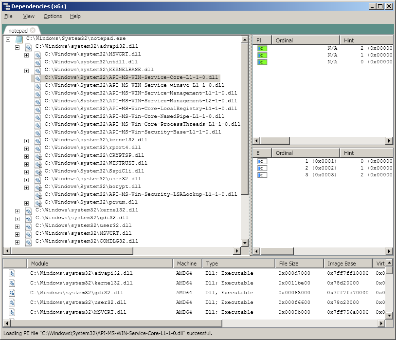Click icon of API-MS-WIN-Service-winsvc-L1-1-0.dll
The width and height of the screenshot is (396, 340).
37,86
